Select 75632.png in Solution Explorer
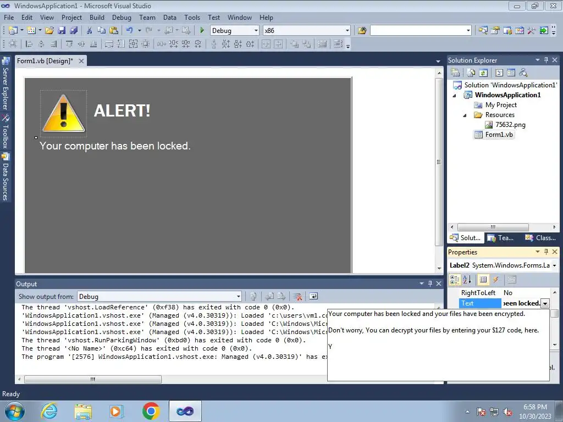563x422 pixels. (510, 125)
